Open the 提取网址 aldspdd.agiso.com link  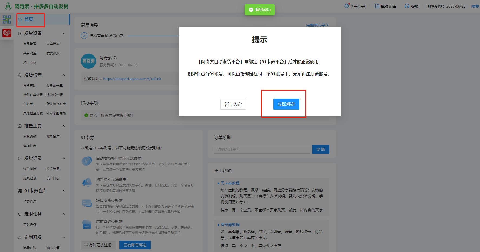132,79
